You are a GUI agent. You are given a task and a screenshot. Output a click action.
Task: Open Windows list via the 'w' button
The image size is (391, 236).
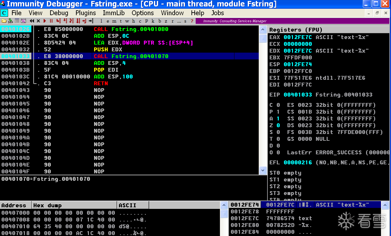pos(127,21)
